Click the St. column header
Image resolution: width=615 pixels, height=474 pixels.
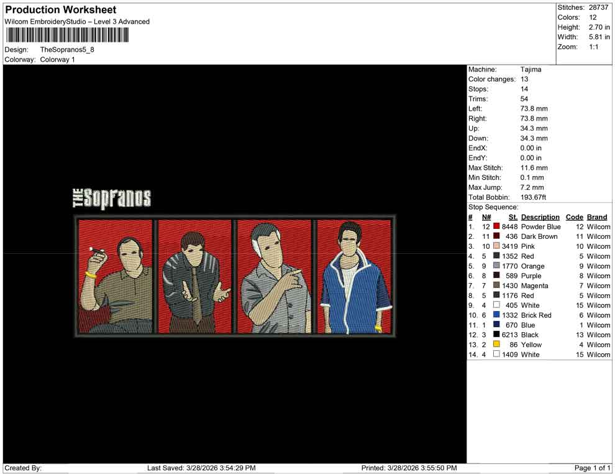(x=513, y=216)
